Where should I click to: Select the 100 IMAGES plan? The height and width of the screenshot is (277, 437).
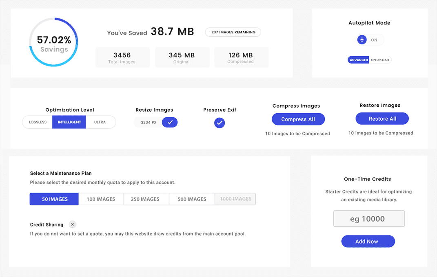tap(101, 199)
